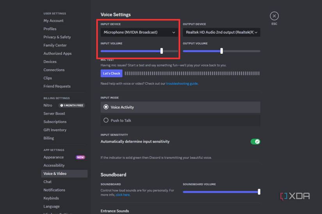Open Nitro billing settings
Image resolution: width=322 pixels, height=214 pixels.
(x=48, y=105)
